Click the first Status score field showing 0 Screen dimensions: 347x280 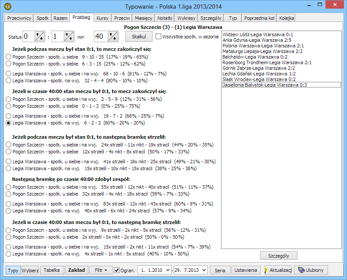[29, 36]
